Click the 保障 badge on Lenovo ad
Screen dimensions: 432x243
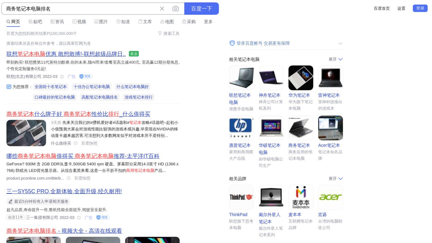(x=86, y=76)
